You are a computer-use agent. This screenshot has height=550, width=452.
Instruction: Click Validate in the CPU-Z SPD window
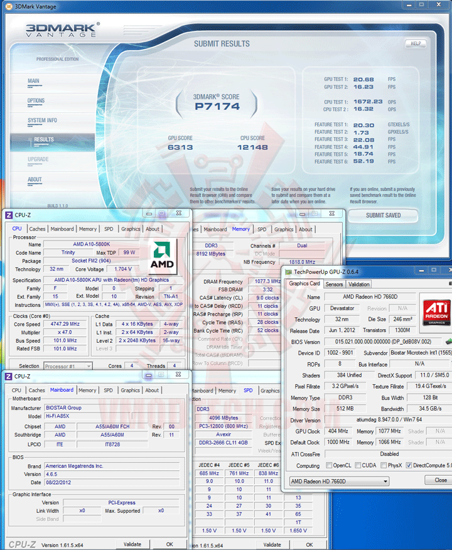(272, 545)
